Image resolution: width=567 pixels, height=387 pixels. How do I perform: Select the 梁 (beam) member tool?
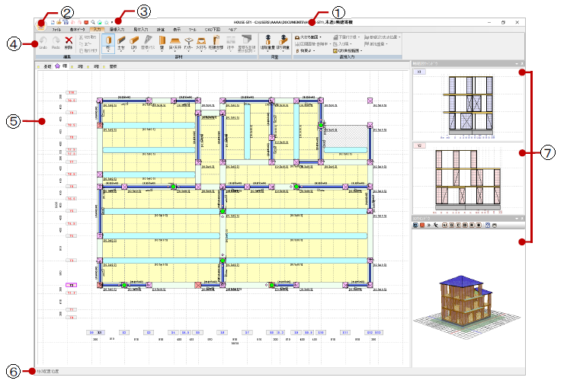pyautogui.click(x=134, y=41)
